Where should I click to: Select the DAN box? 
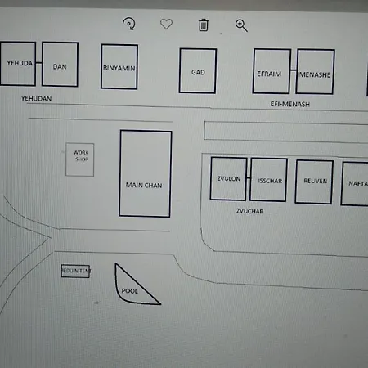60,65
